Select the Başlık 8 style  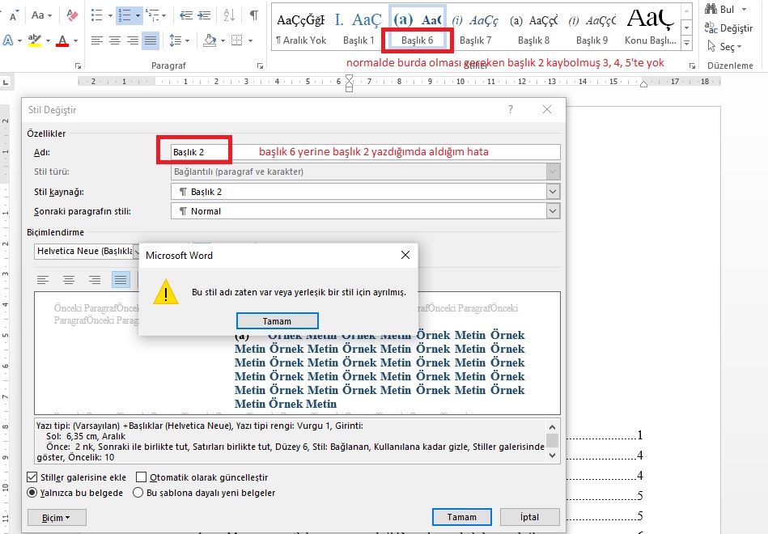[533, 28]
